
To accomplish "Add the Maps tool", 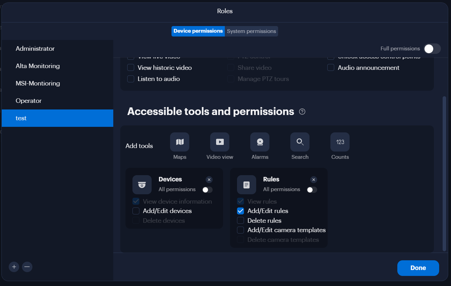I will coord(179,142).
